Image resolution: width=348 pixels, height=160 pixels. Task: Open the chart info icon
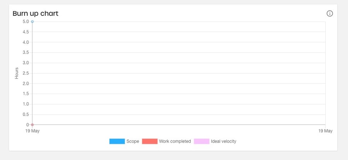coord(329,13)
